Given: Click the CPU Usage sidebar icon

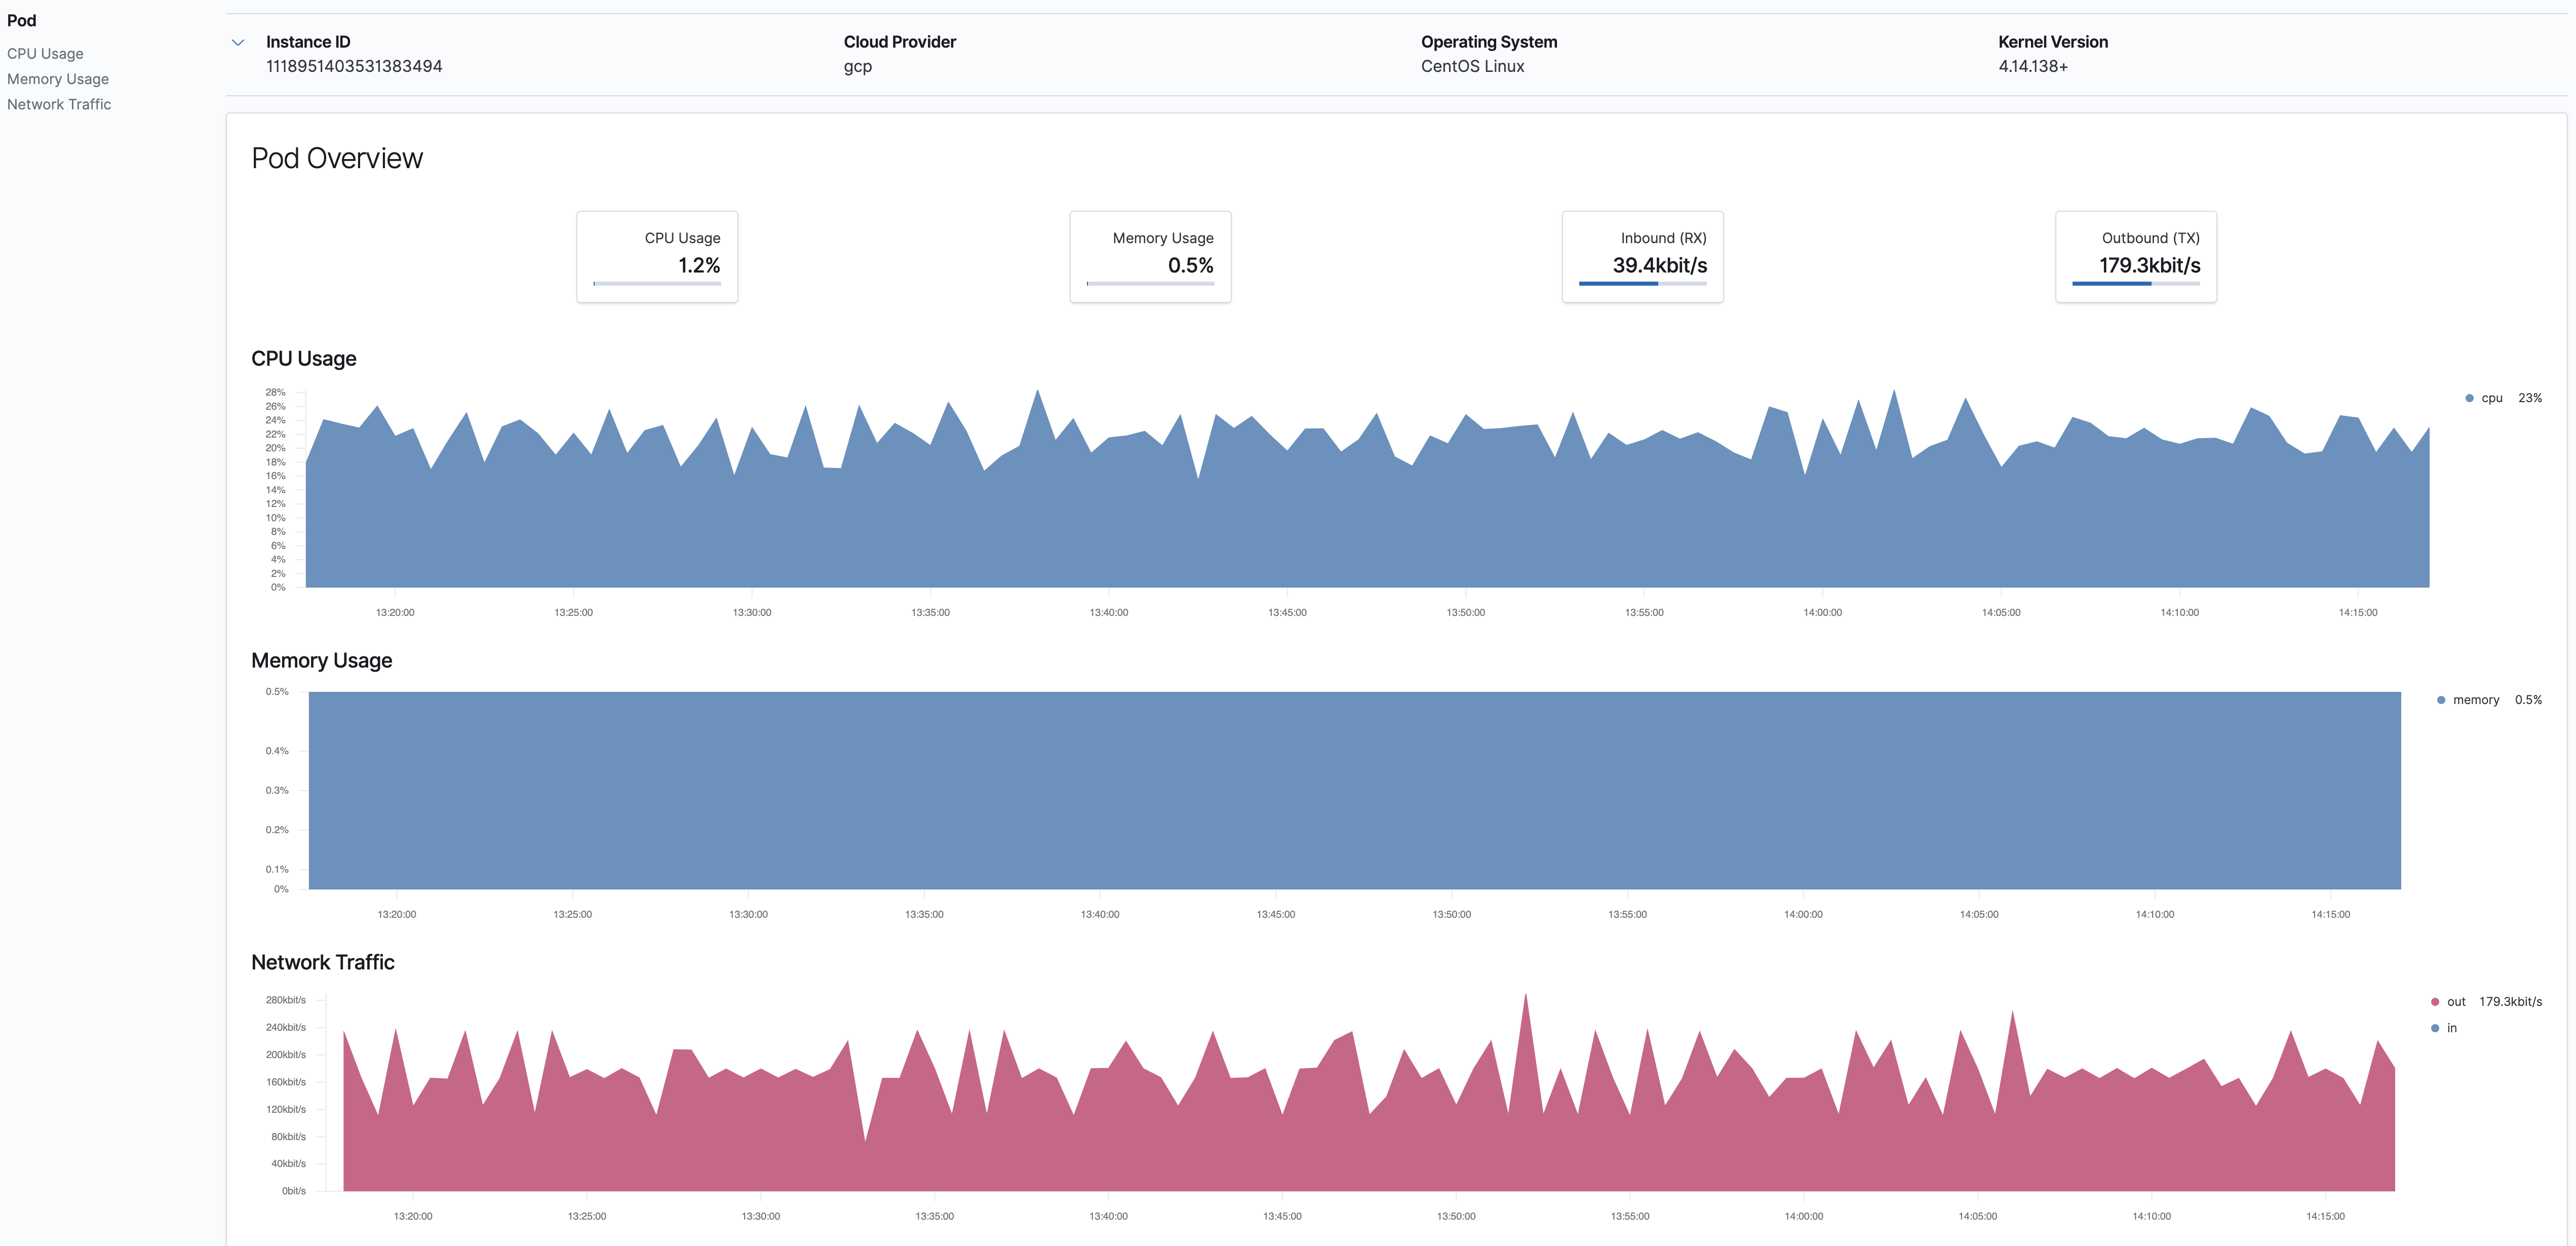Looking at the screenshot, I should [45, 53].
